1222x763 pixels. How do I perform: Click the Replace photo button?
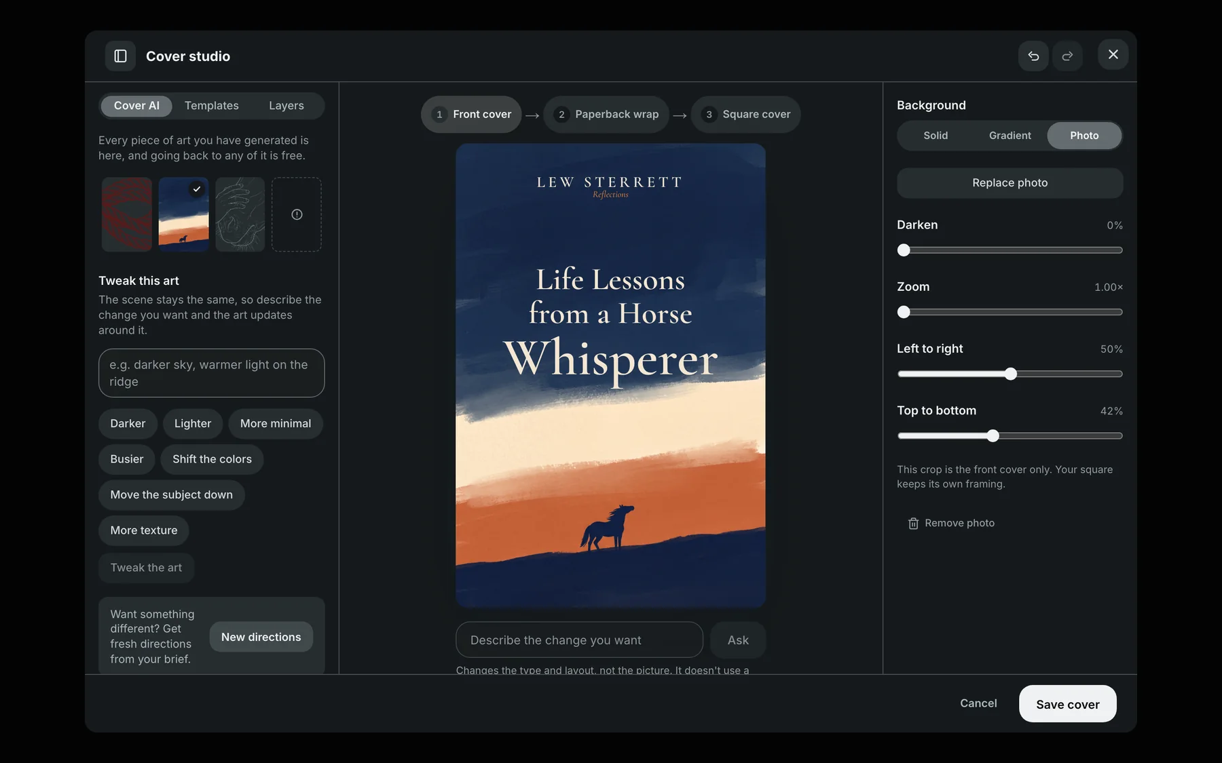point(1010,183)
